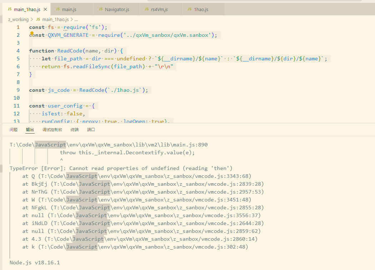The image size is (375, 270).
Task: Open stack frame 'at k' vmcode.js:302:48
Action: click(x=135, y=247)
